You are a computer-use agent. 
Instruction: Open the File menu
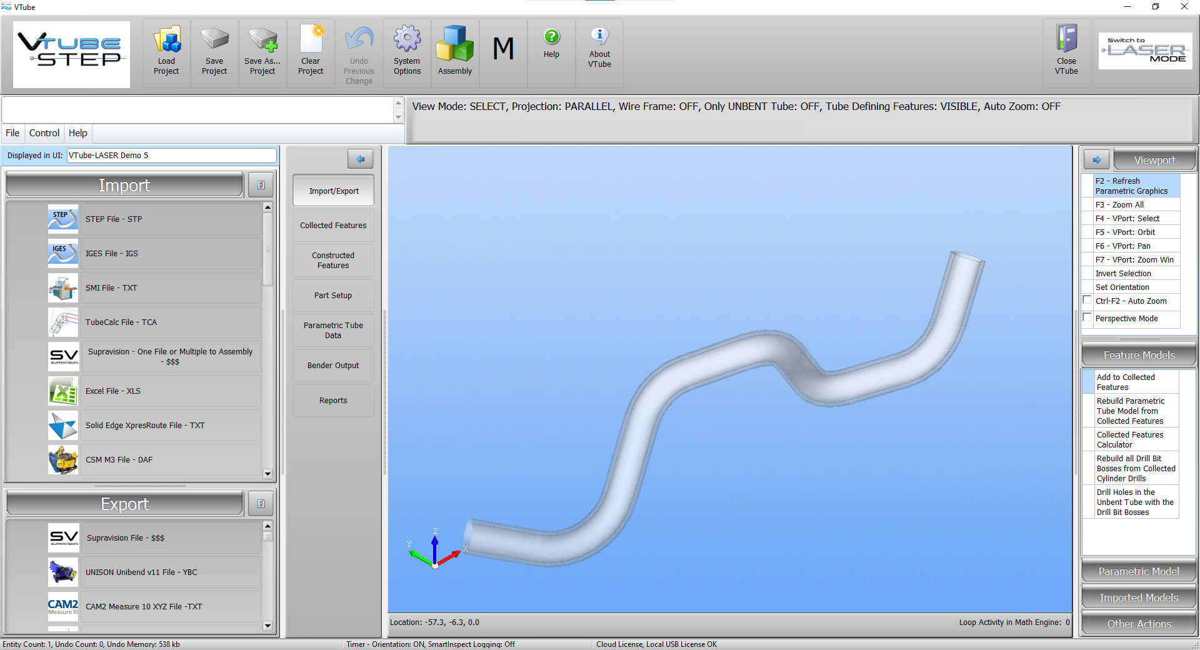pos(12,133)
